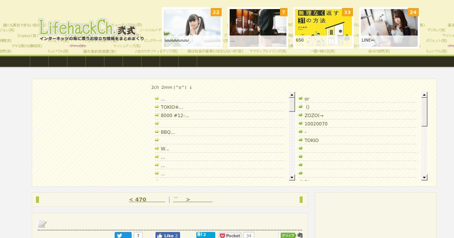454x238 pixels.
Task: Open the 'TOKIO' link in right list
Action: click(x=311, y=140)
